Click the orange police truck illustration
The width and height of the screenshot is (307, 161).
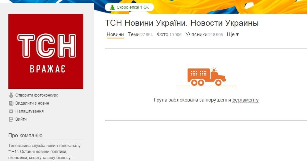[x=206, y=77]
